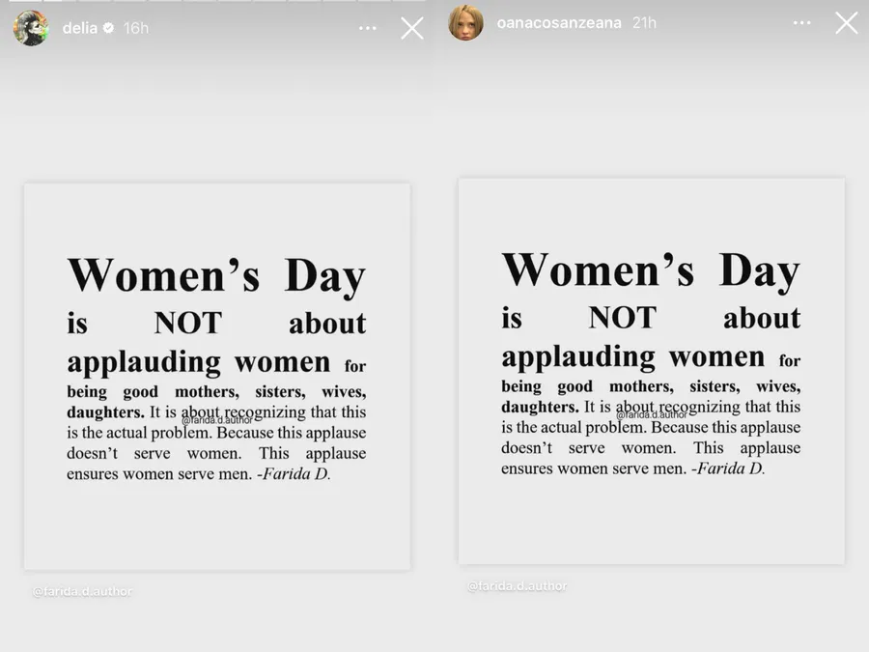Screen dimensions: 869x652
Task: Close oanacosanzeana's story with the X
Action: (x=847, y=23)
